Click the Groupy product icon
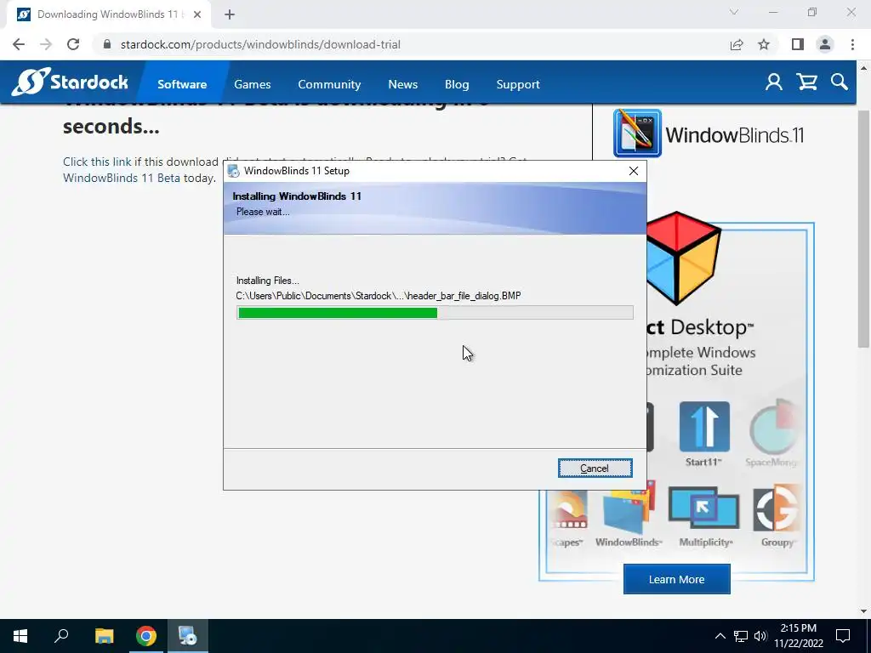The width and height of the screenshot is (871, 653). pos(777,508)
